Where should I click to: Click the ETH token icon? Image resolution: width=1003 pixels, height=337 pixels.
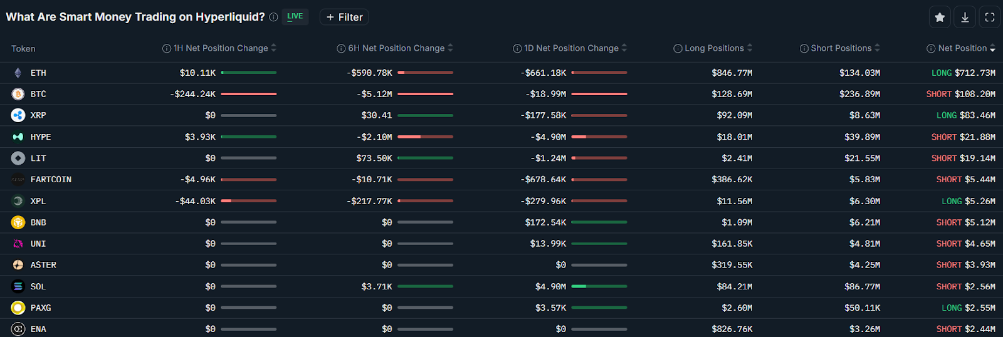pyautogui.click(x=18, y=73)
